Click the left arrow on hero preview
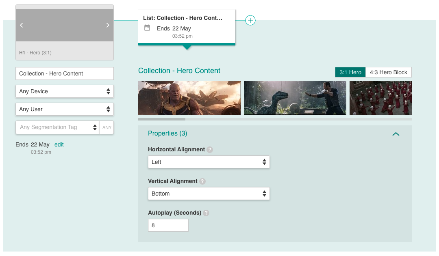 pyautogui.click(x=22, y=25)
